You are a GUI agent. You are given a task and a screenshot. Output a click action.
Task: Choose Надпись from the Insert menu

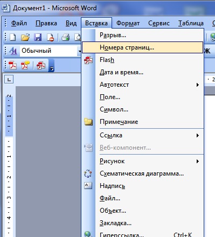(x=142, y=186)
